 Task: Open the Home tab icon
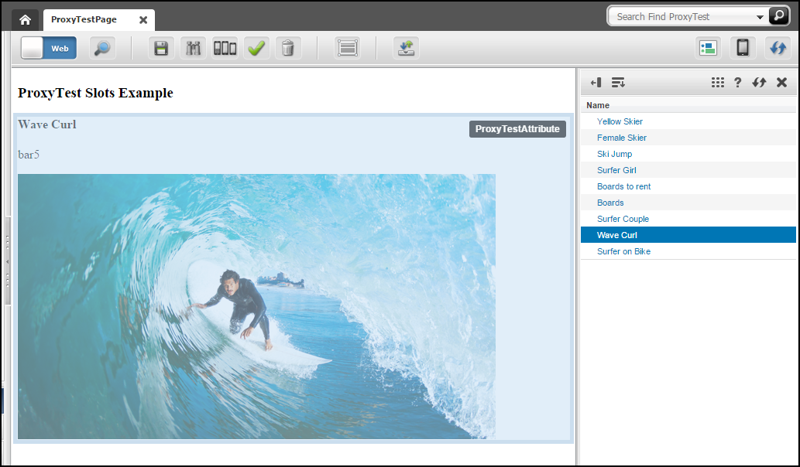(x=25, y=20)
